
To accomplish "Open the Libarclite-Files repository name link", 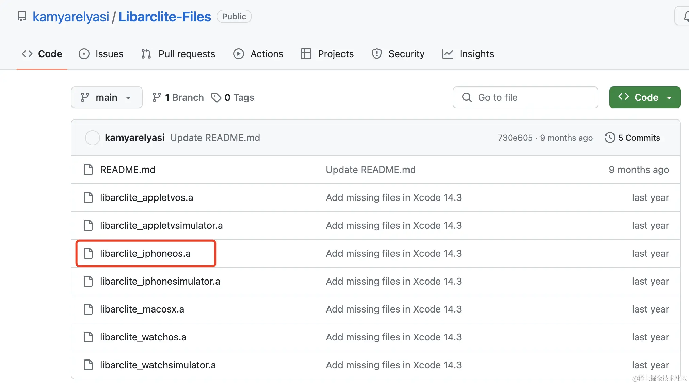I will click(x=164, y=17).
